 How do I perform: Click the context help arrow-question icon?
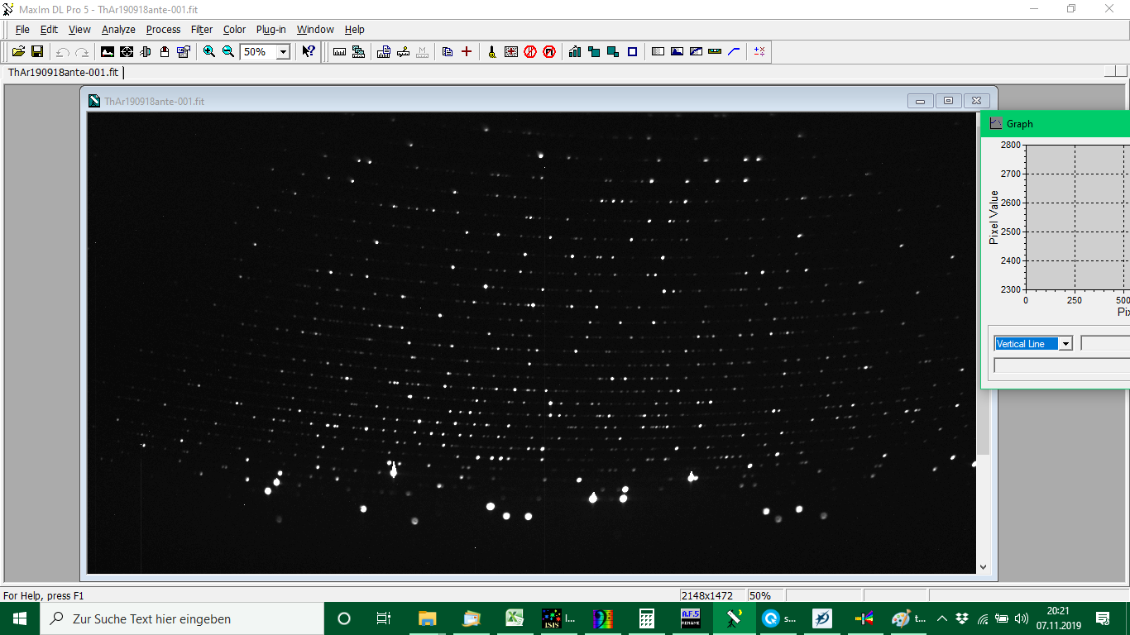[308, 51]
